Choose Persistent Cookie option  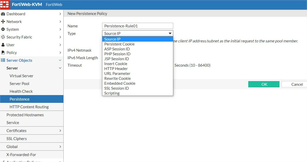tap(137, 44)
